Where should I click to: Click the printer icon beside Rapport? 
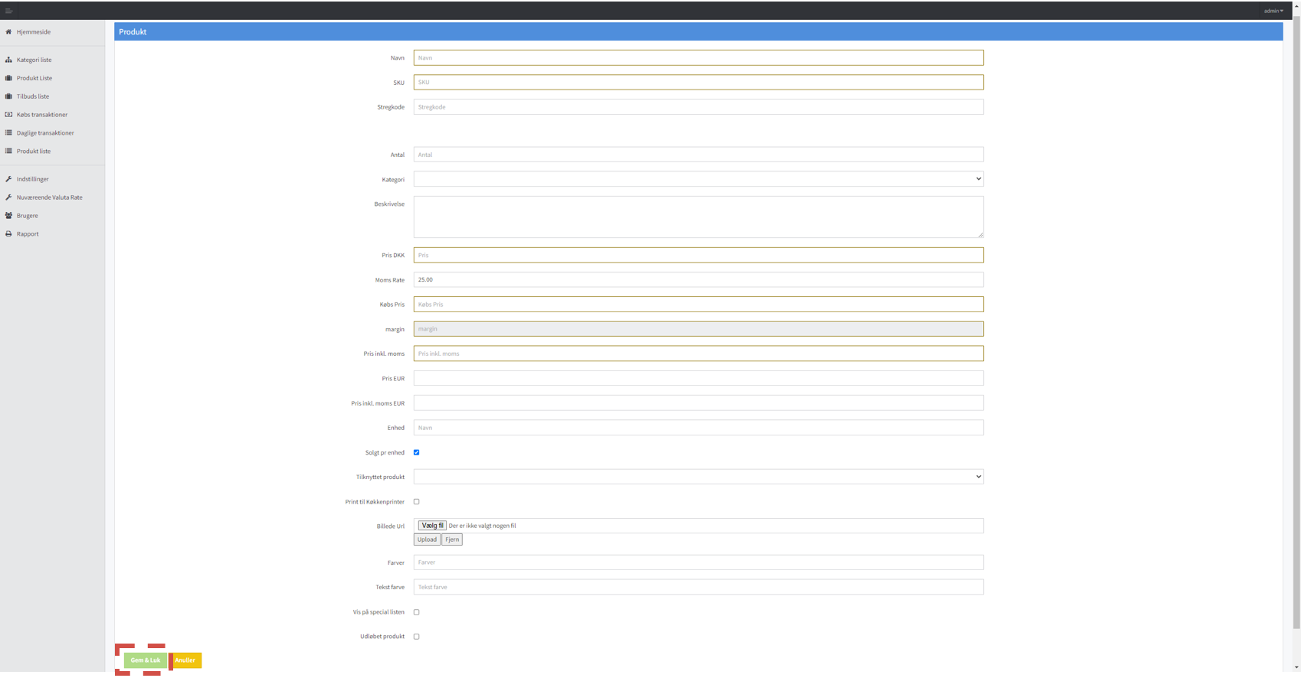click(x=8, y=234)
